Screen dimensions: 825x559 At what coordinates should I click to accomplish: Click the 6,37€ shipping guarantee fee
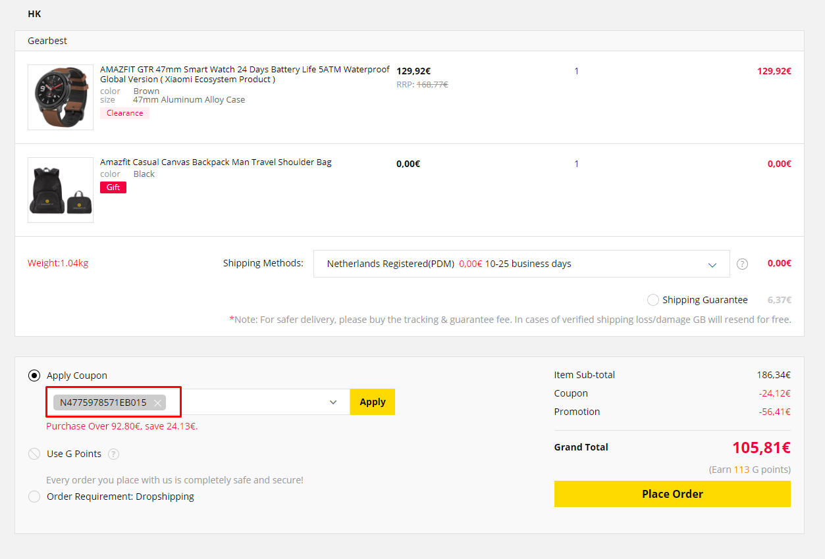pos(780,300)
